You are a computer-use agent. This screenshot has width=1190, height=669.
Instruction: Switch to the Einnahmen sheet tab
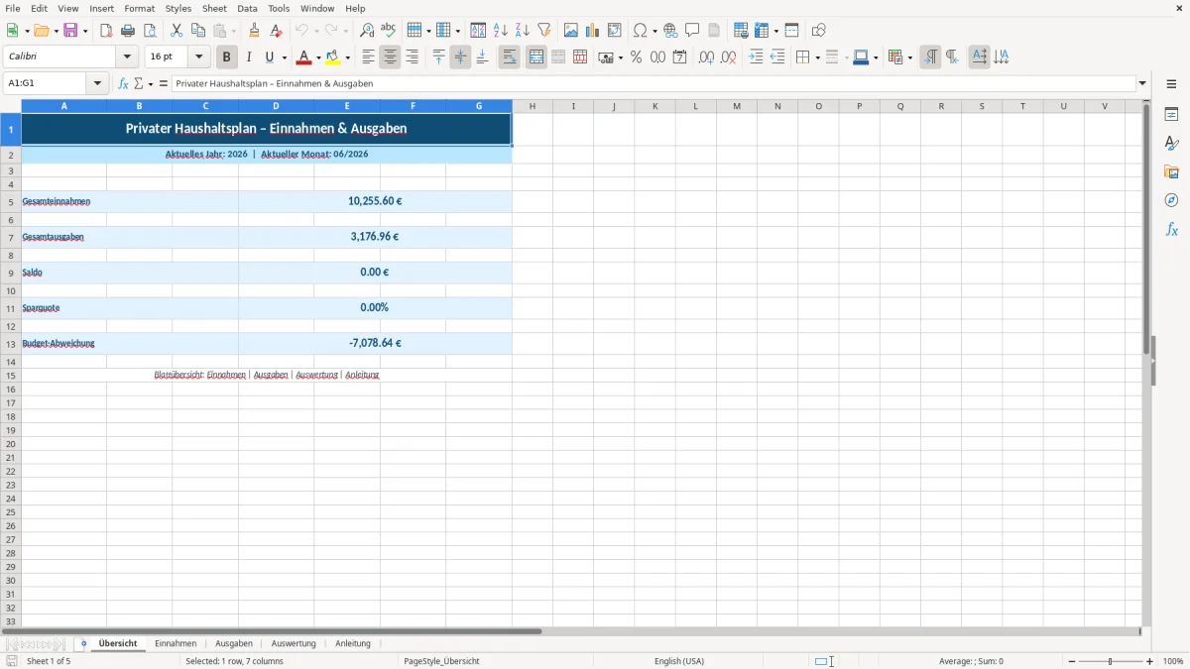(x=176, y=643)
